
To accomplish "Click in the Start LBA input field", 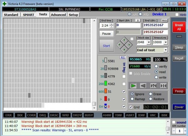I will click(128, 25).
